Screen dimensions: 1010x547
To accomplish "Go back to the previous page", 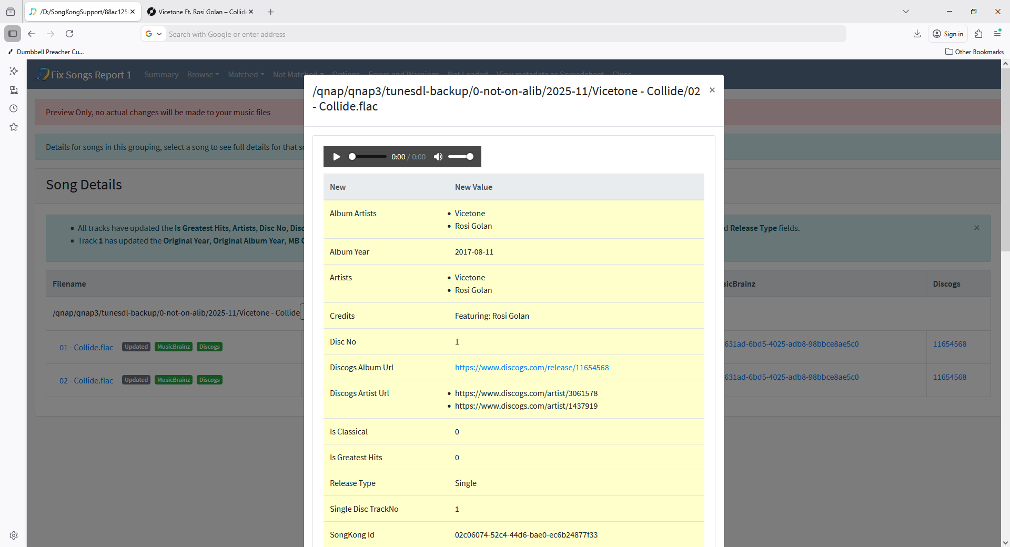I will coord(32,34).
